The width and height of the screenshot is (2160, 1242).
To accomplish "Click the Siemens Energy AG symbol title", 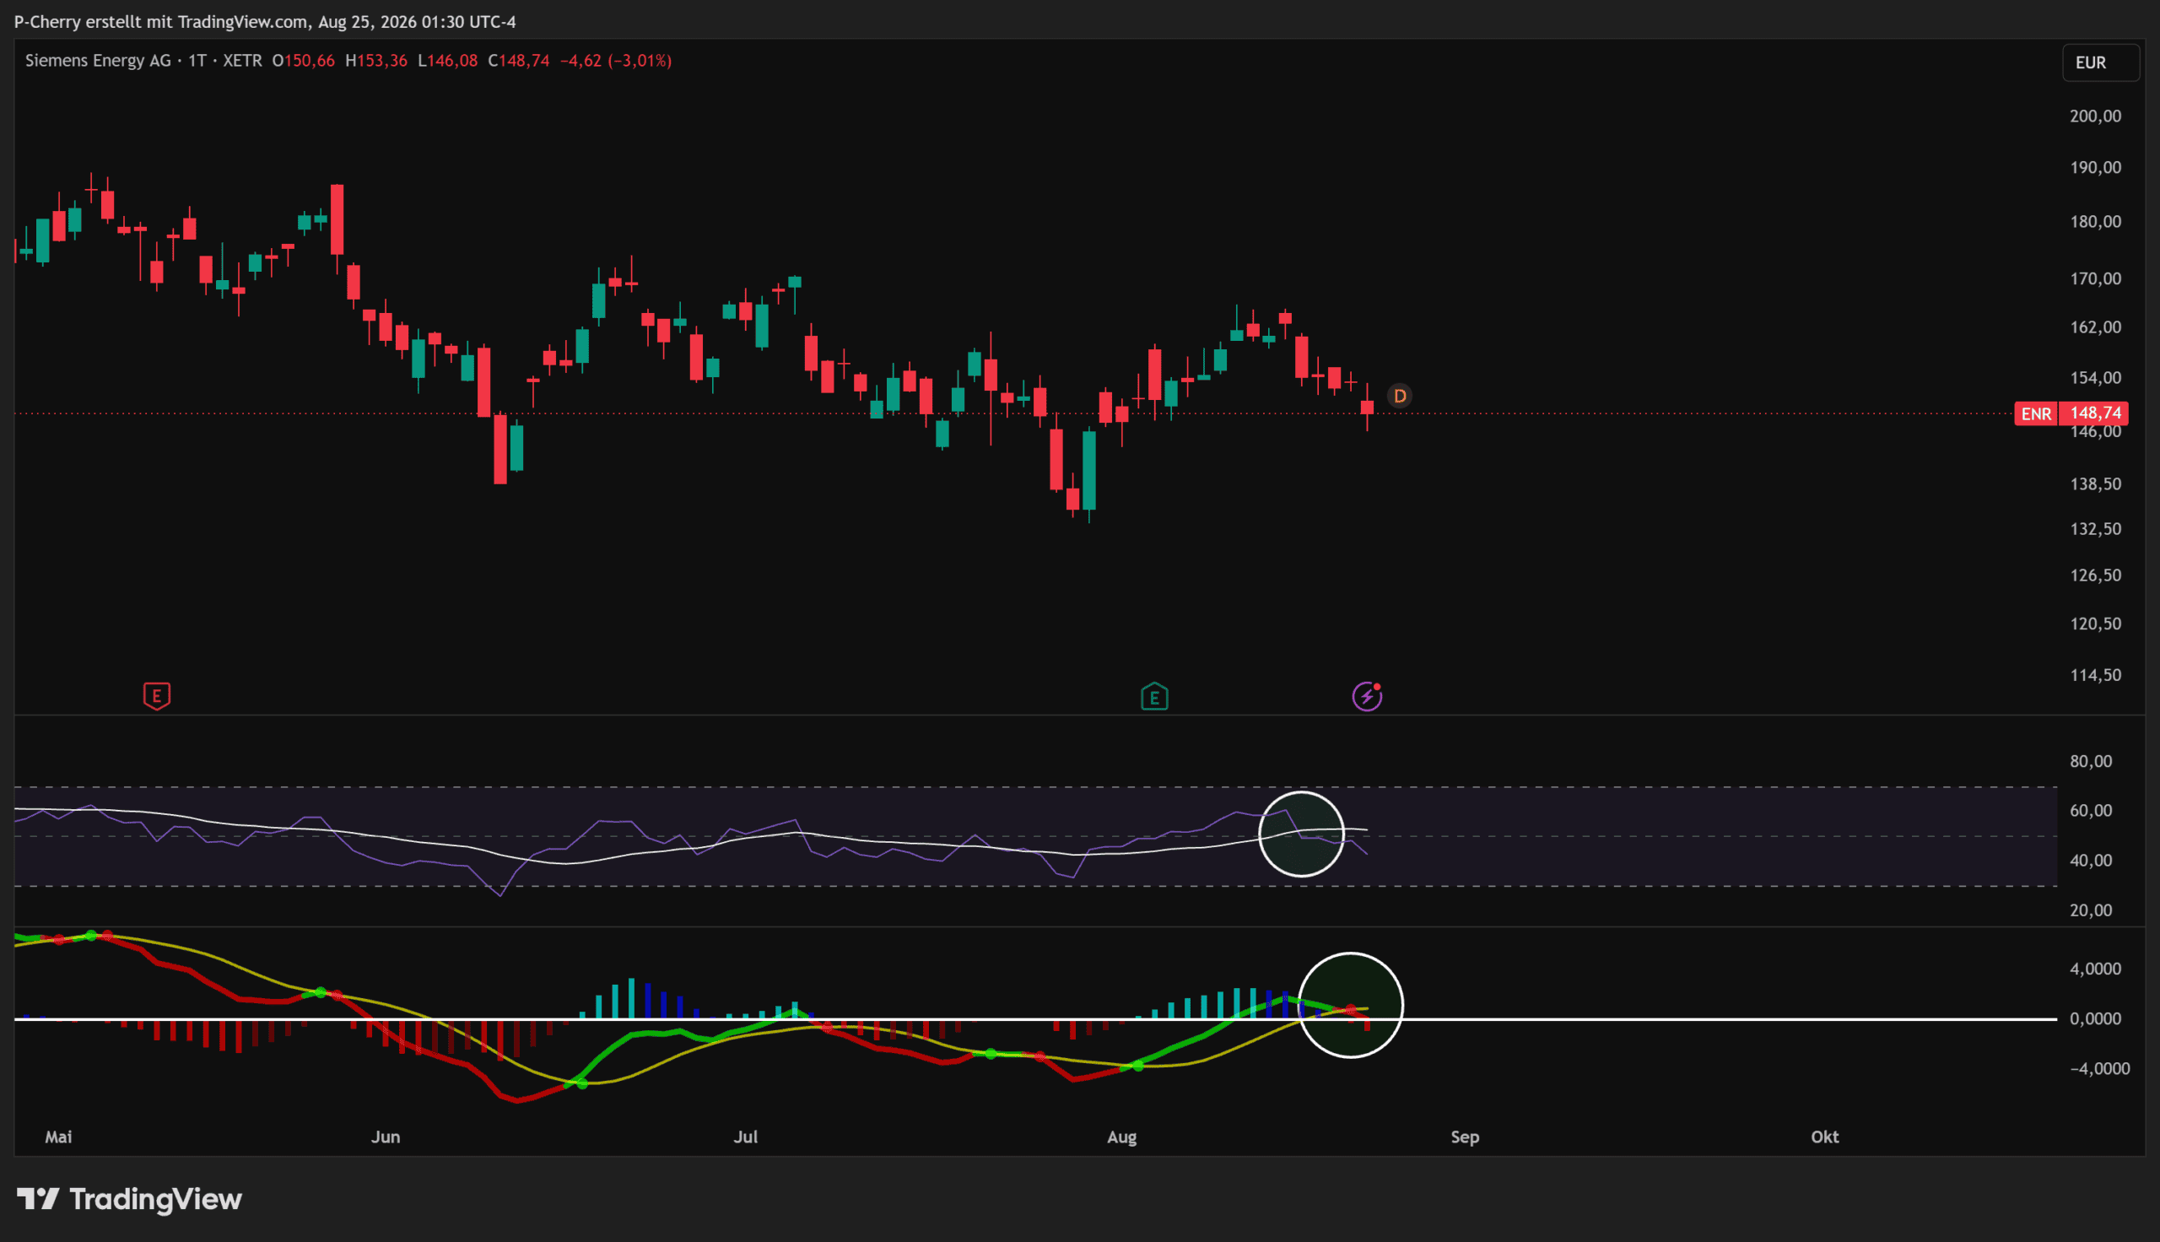I will pos(98,61).
